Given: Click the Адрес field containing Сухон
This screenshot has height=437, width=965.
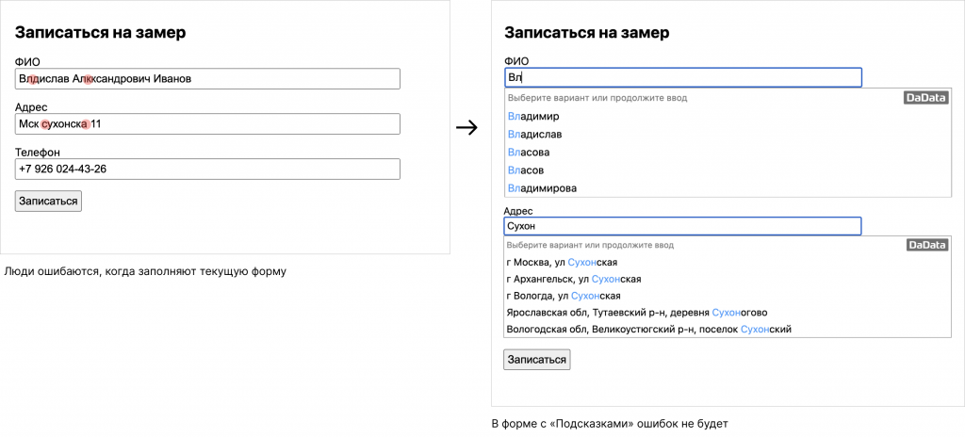Looking at the screenshot, I should tap(682, 226).
